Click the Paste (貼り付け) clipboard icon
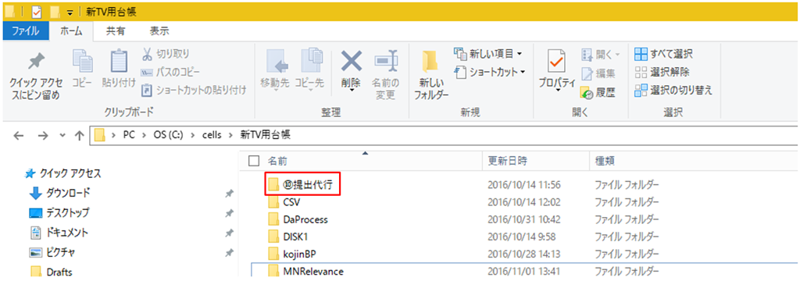Image resolution: width=800 pixels, height=281 pixels. pos(119,61)
